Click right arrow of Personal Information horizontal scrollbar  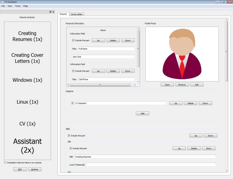coord(135,85)
